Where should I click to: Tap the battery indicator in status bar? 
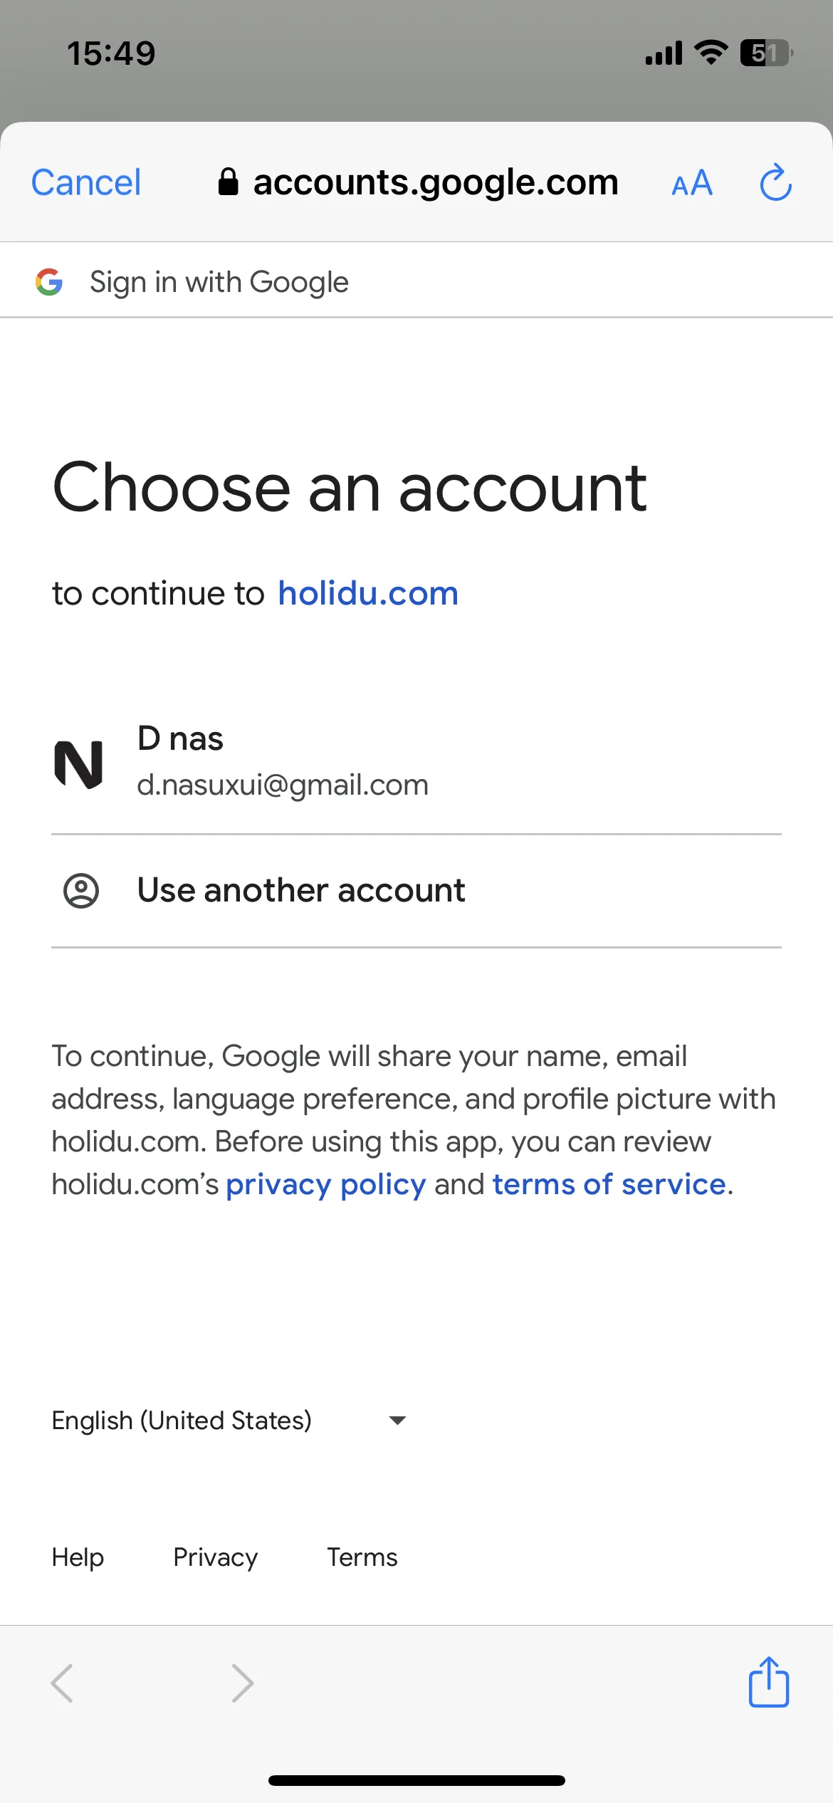tap(767, 53)
